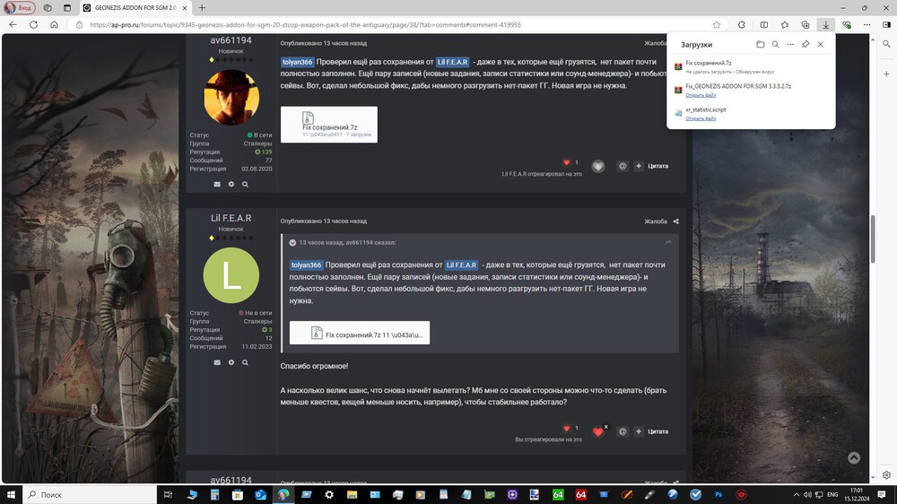Screen dimensions: 897x504
Task: Multi-quote plus button on Lil F.E.A.R post
Action: point(639,431)
